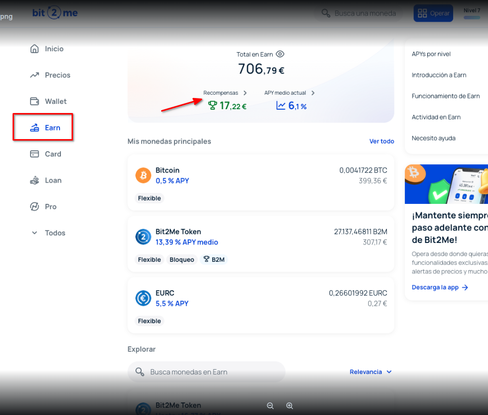The height and width of the screenshot is (415, 488).
Task: Click the APY line chart icon
Action: [x=281, y=106]
